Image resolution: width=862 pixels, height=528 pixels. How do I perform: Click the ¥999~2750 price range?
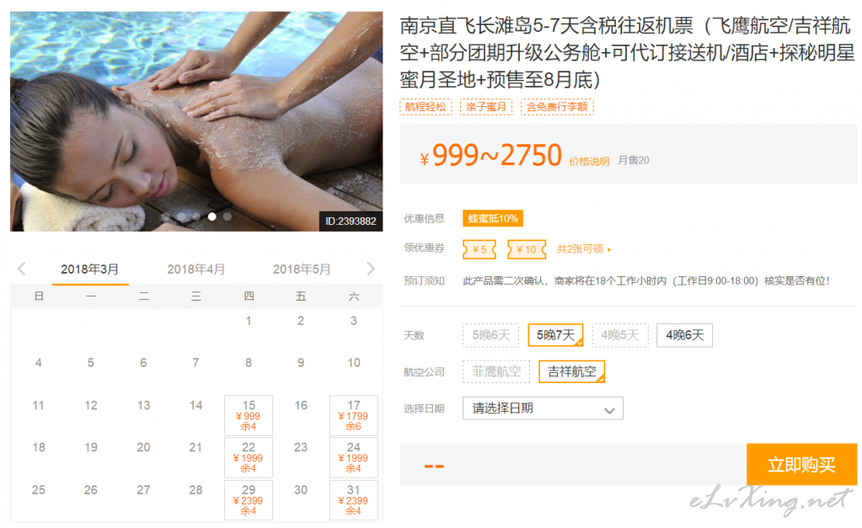click(491, 156)
